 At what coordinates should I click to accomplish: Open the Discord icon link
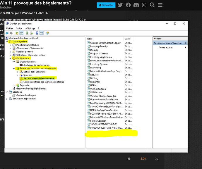(x=136, y=5)
